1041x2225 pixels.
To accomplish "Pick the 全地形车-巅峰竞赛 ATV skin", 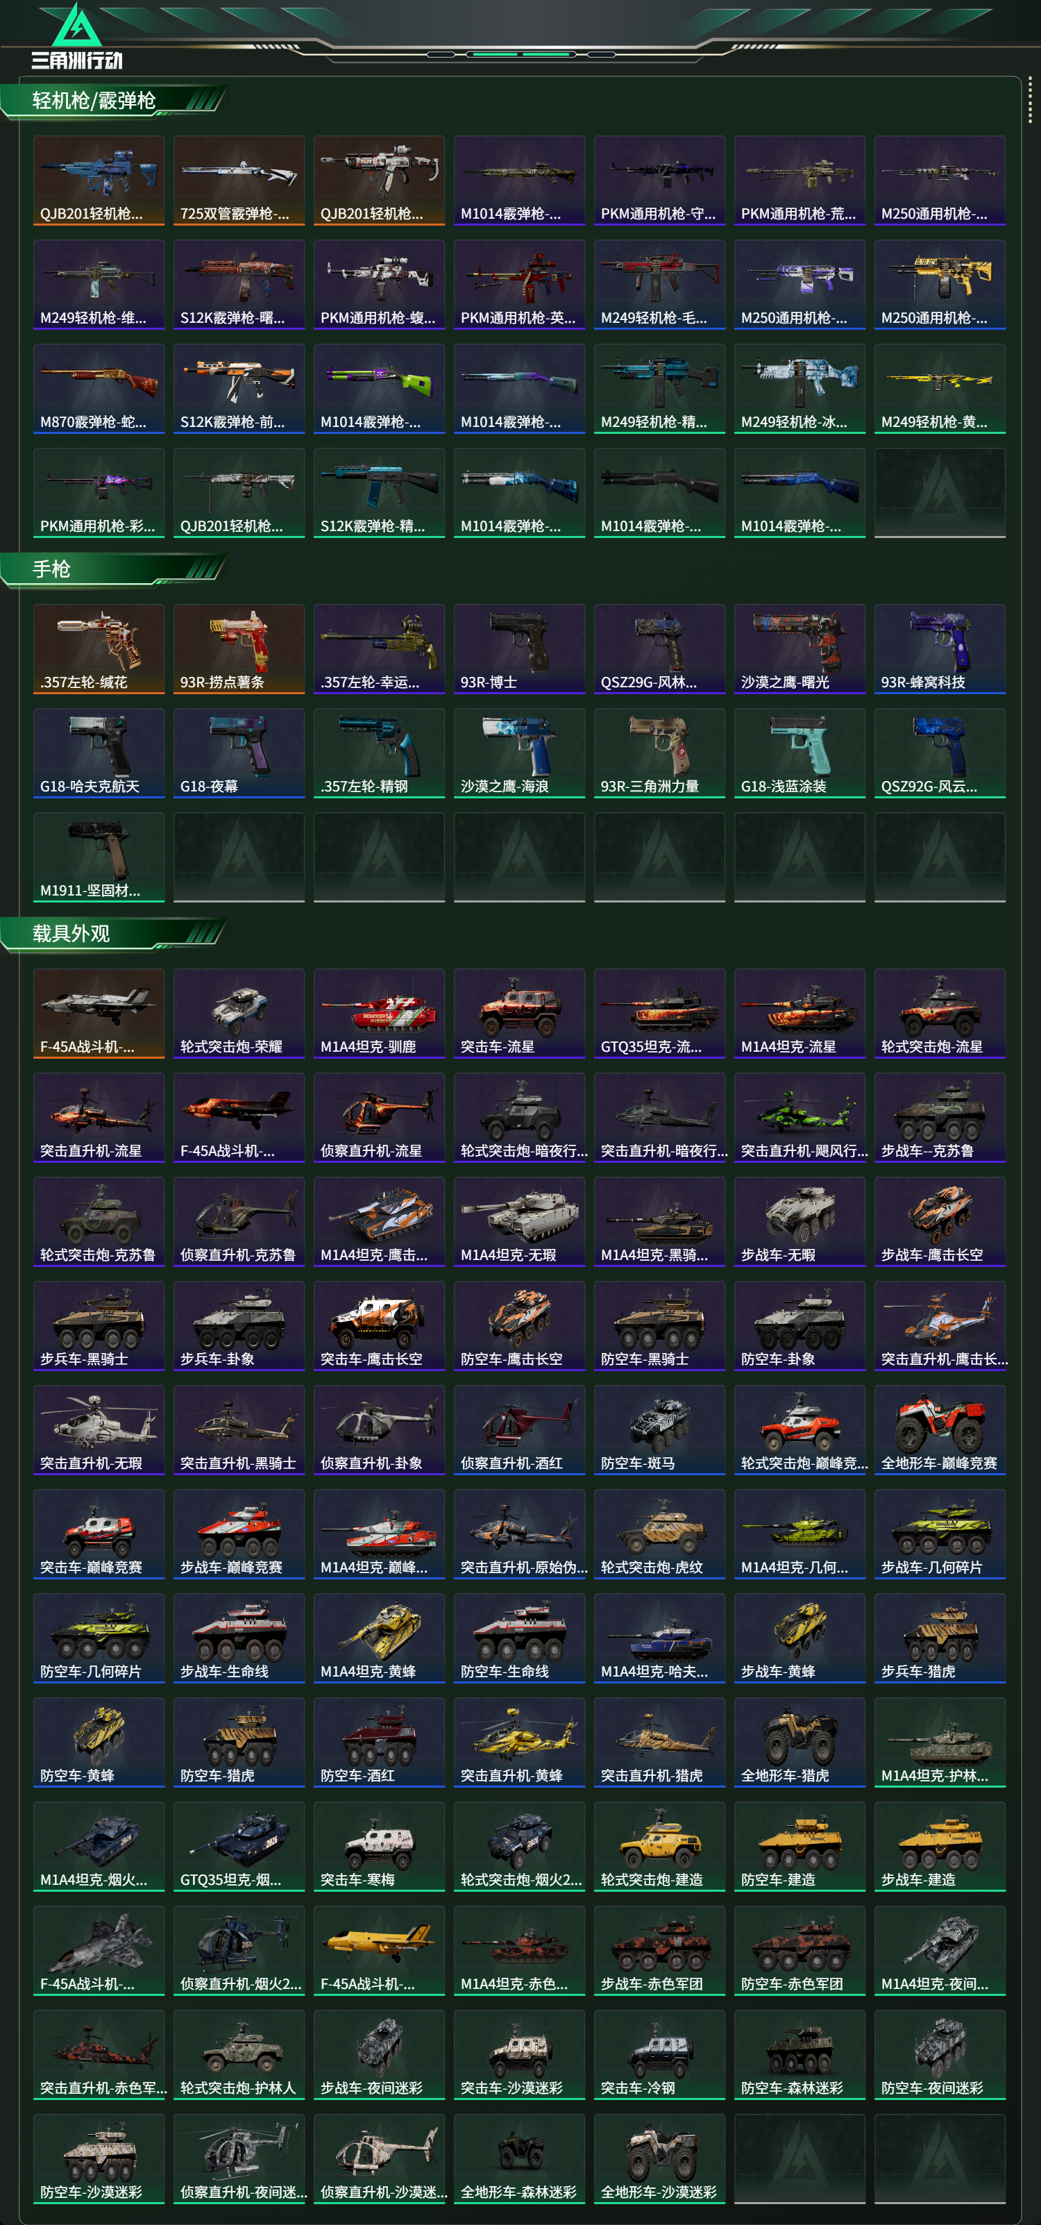I will [x=939, y=1429].
